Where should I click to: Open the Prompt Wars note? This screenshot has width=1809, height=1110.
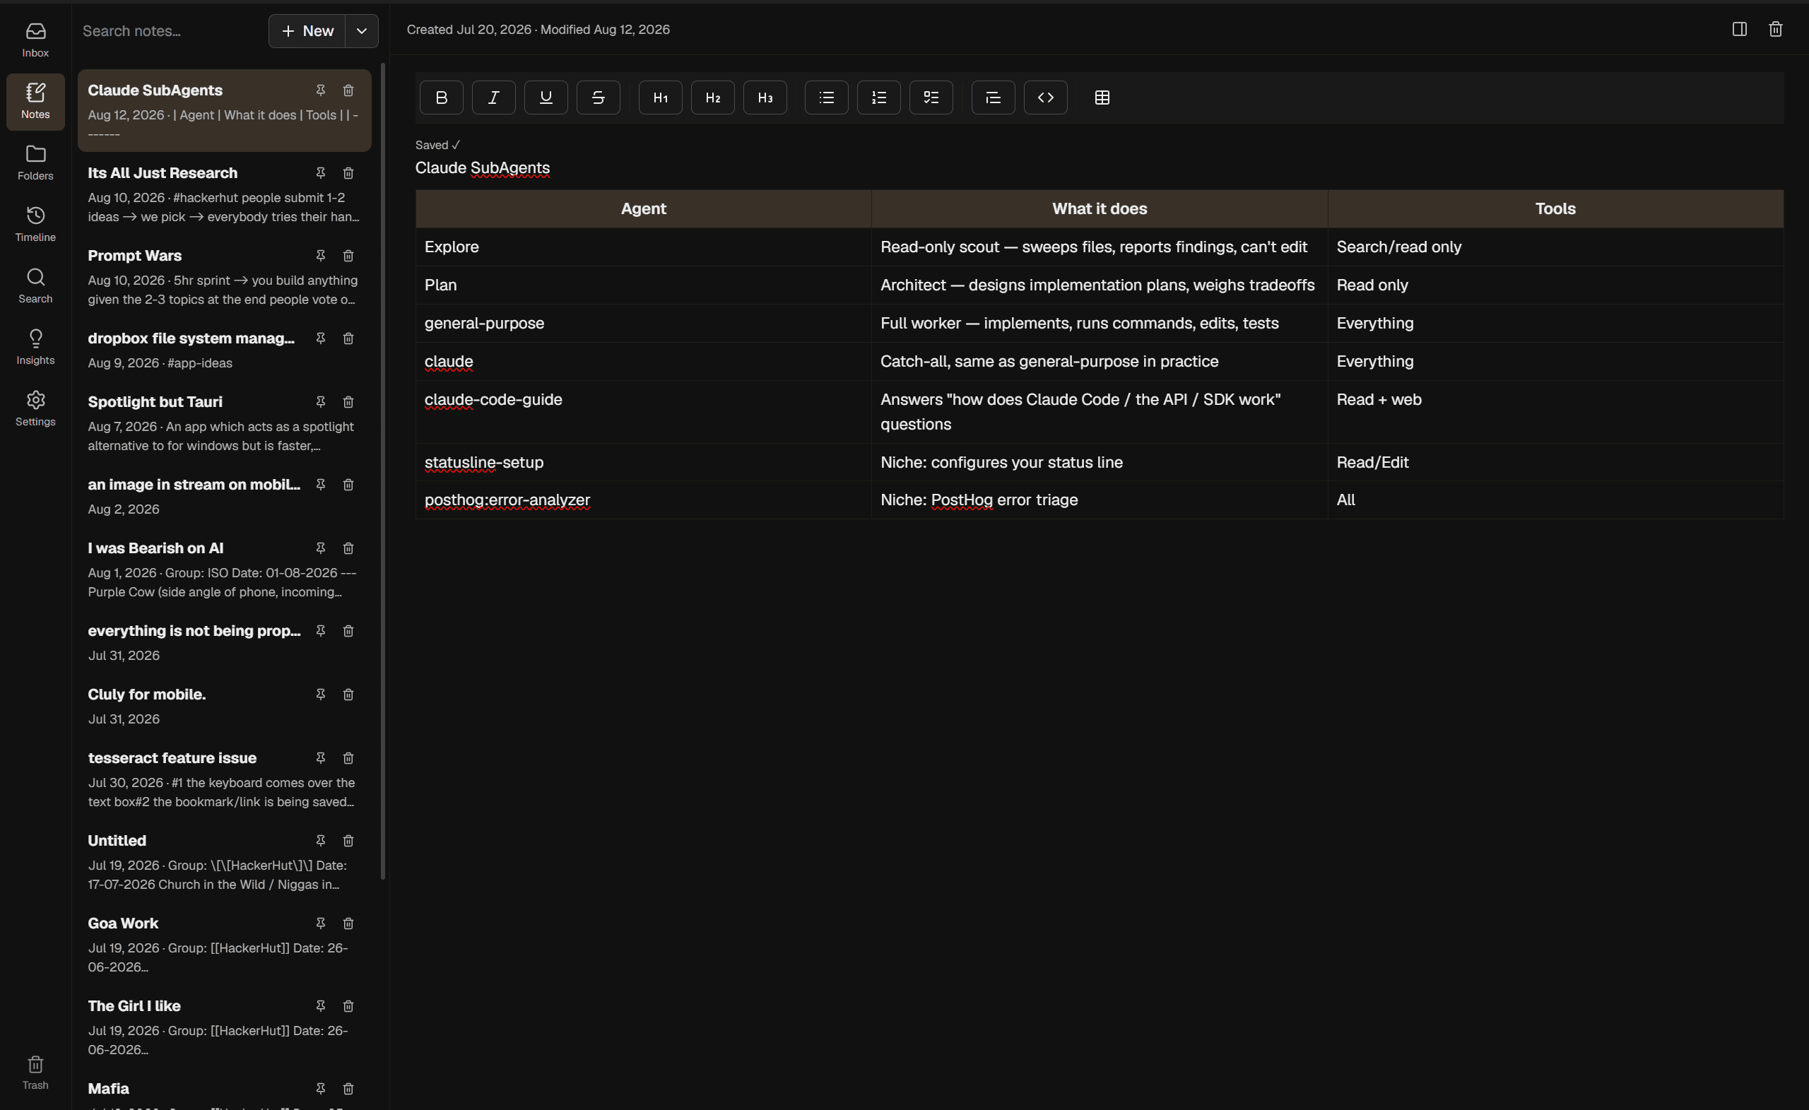225,277
